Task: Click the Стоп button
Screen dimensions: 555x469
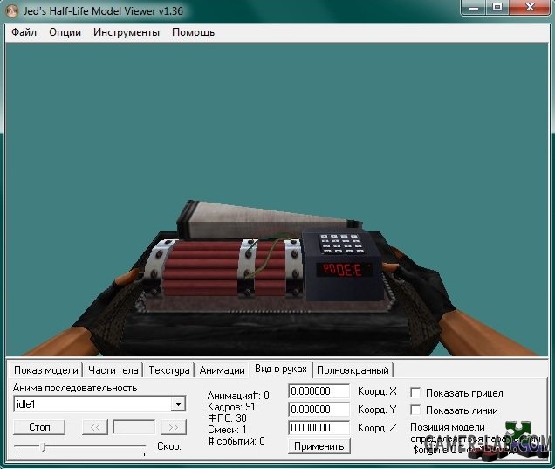Action: click(39, 427)
